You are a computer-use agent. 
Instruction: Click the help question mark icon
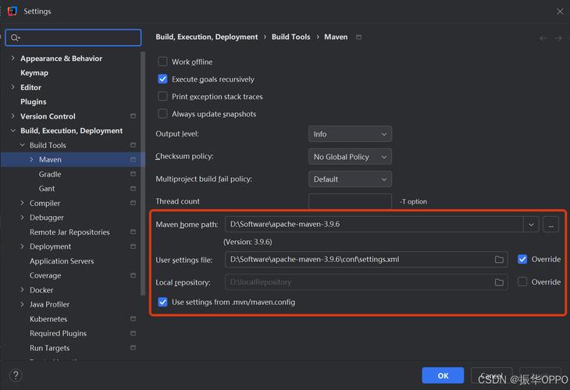[x=15, y=376]
